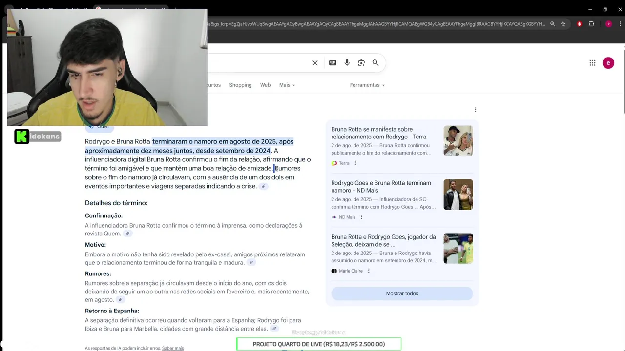625x351 pixels.
Task: Click the 'Retorno à Espanha:' subheading
Action: 112,311
